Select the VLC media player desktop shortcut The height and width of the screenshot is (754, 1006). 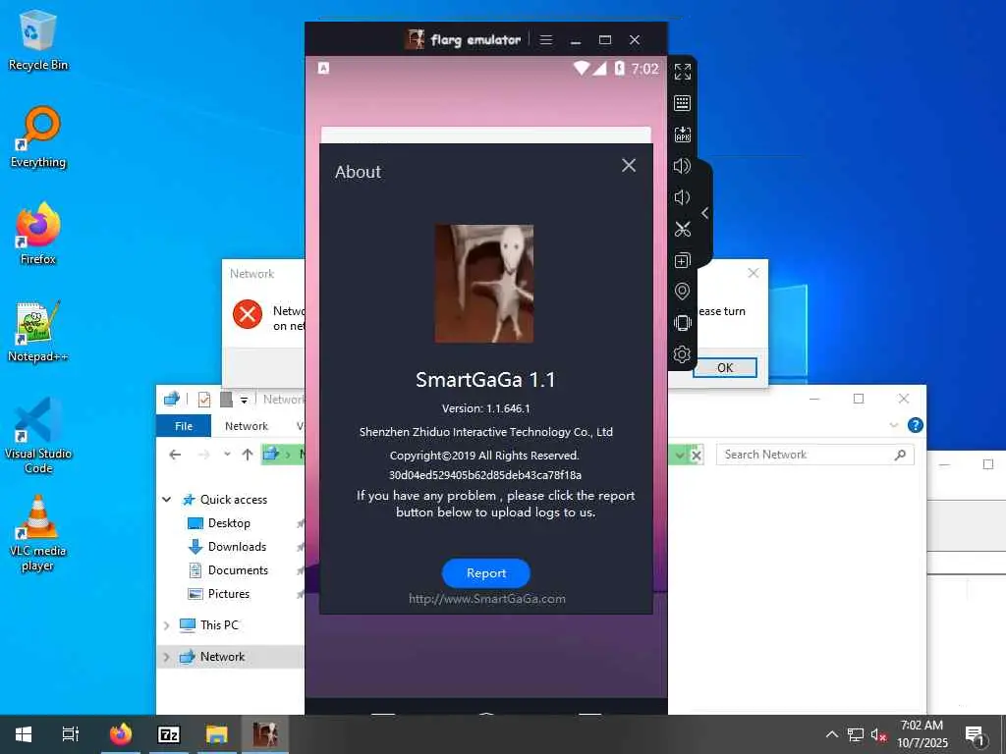[38, 533]
